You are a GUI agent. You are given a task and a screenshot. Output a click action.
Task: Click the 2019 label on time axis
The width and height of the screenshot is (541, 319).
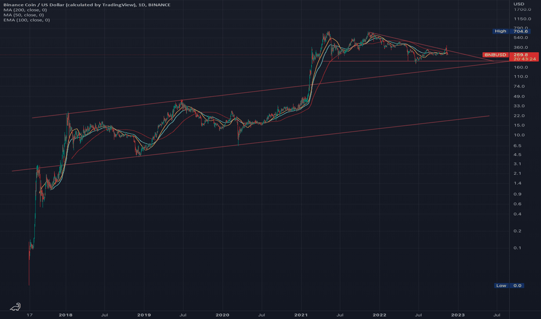click(144, 315)
